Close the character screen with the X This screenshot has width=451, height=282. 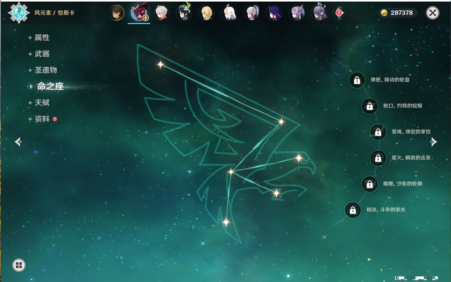coord(433,13)
